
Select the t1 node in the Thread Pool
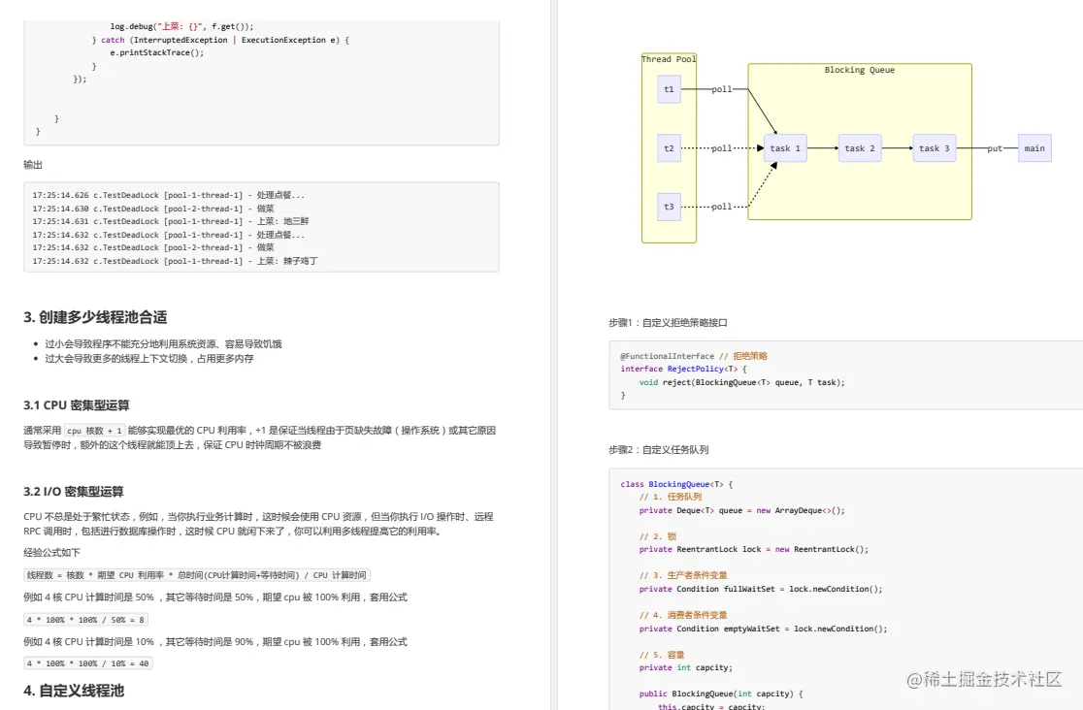click(669, 89)
